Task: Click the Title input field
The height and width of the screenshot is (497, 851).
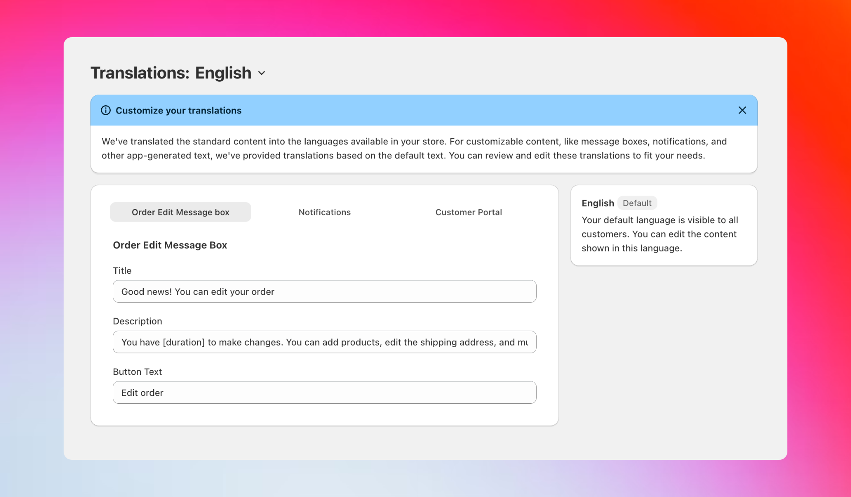Action: point(324,291)
